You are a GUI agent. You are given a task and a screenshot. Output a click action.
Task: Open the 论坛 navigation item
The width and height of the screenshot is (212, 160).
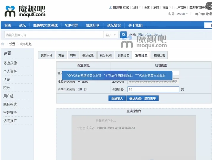point(22,25)
